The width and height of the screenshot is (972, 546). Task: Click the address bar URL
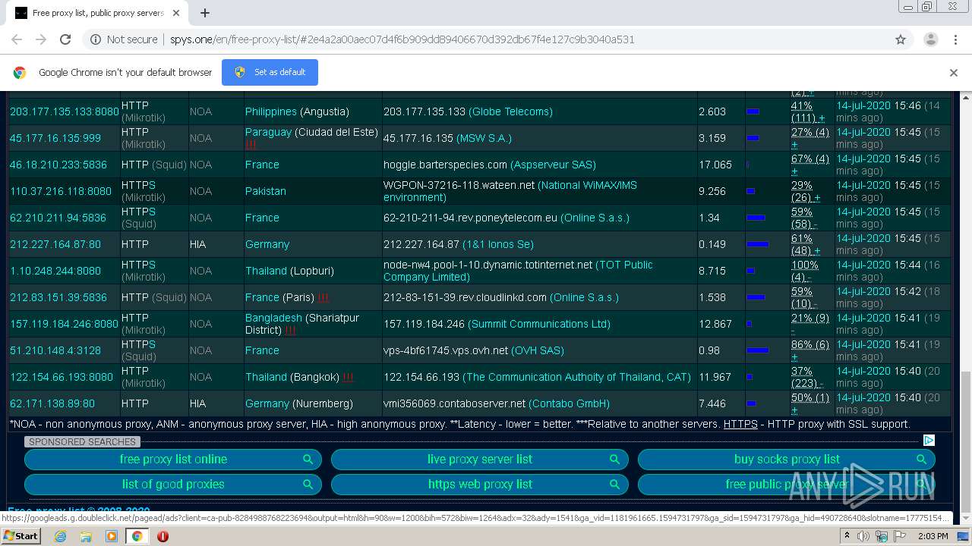point(402,39)
